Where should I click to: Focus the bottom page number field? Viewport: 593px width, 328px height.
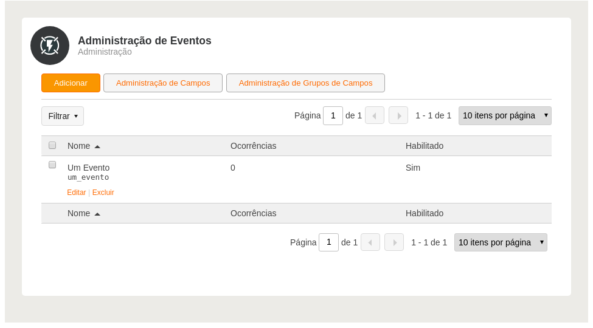tap(328, 242)
